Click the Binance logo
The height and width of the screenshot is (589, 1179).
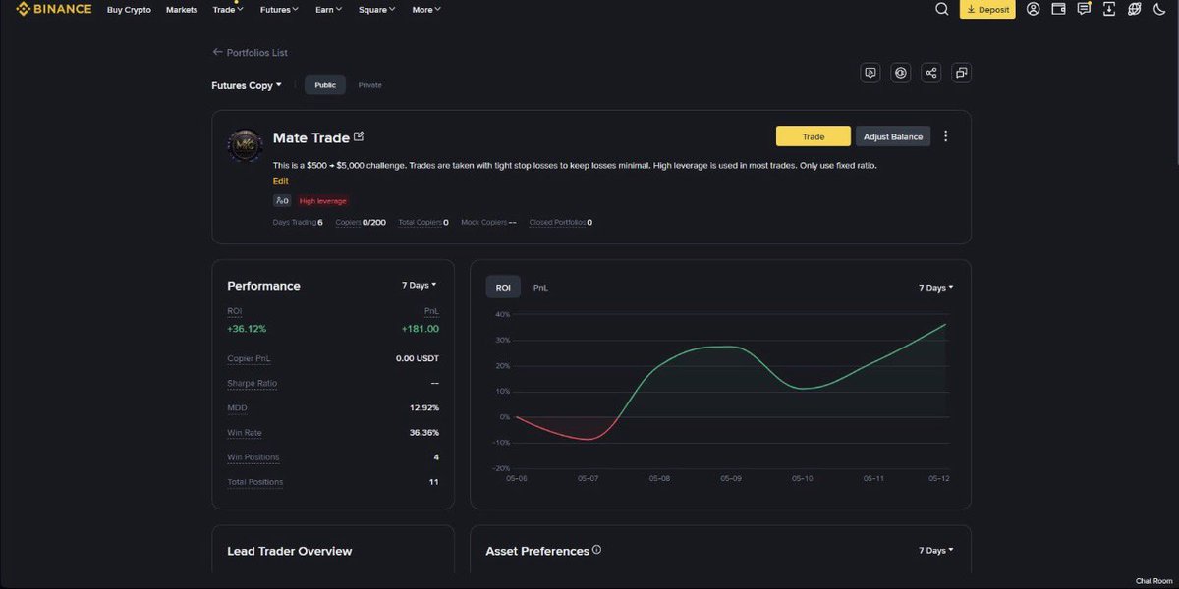[x=53, y=9]
